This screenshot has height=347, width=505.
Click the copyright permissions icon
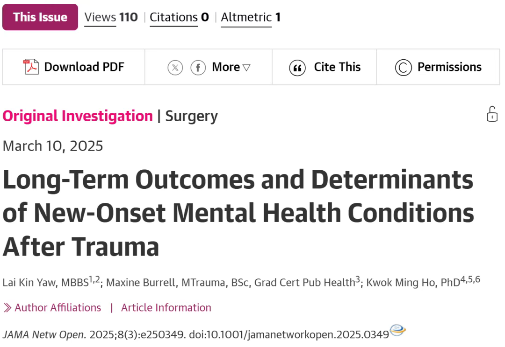(x=403, y=68)
